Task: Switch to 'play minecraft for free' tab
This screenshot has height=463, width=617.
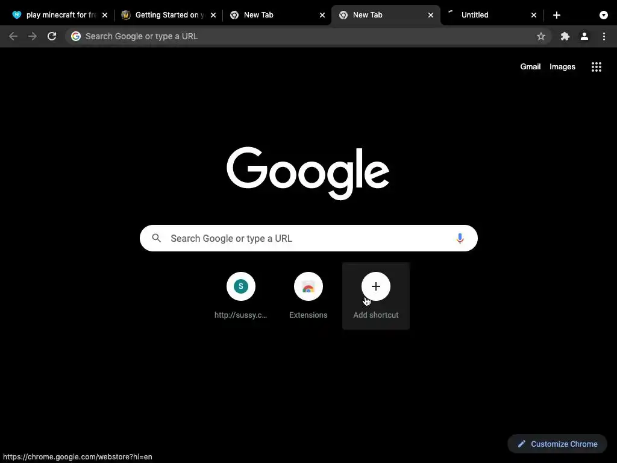Action: click(60, 15)
